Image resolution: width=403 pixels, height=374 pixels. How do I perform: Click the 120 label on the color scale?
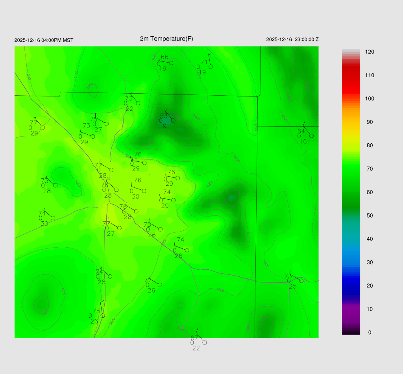(x=369, y=52)
